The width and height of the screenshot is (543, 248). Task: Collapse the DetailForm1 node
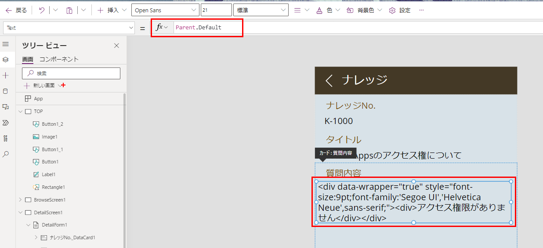pos(28,225)
